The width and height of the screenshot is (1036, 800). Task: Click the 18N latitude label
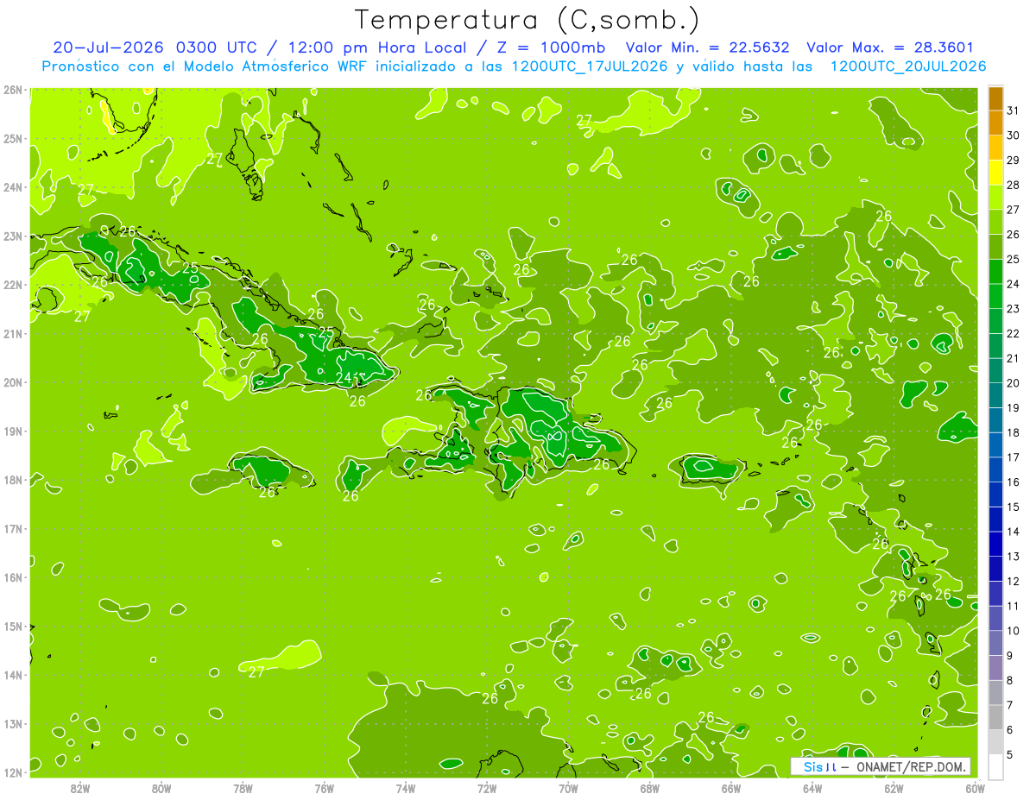12,480
